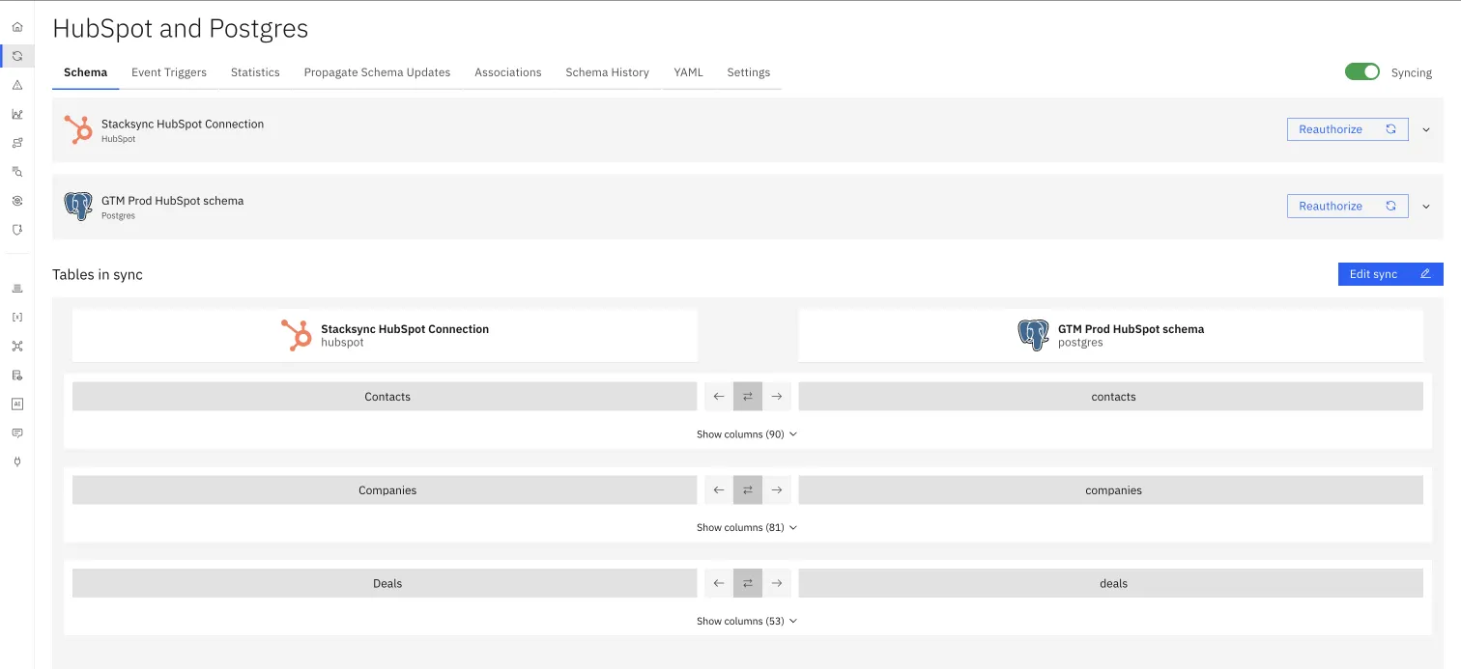Open the chat message icon in sidebar

(17, 432)
